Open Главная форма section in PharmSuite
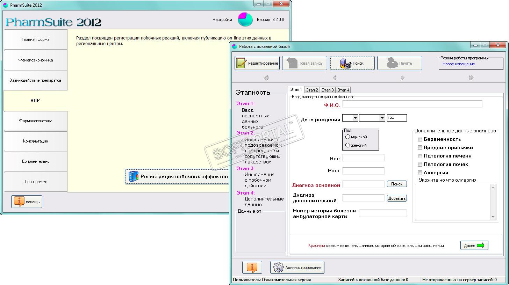This screenshot has height=285, width=509. point(36,39)
